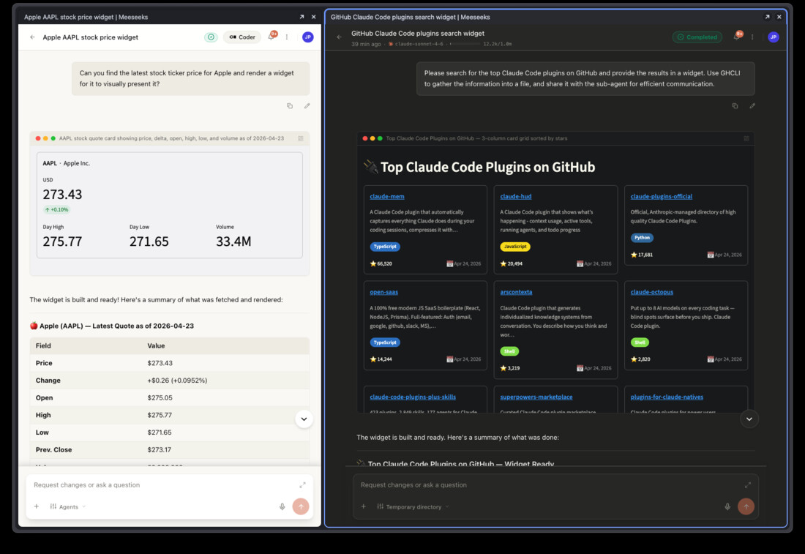This screenshot has height=554, width=805.
Task: Click the $275.05 Open value cell
Action: (160, 397)
